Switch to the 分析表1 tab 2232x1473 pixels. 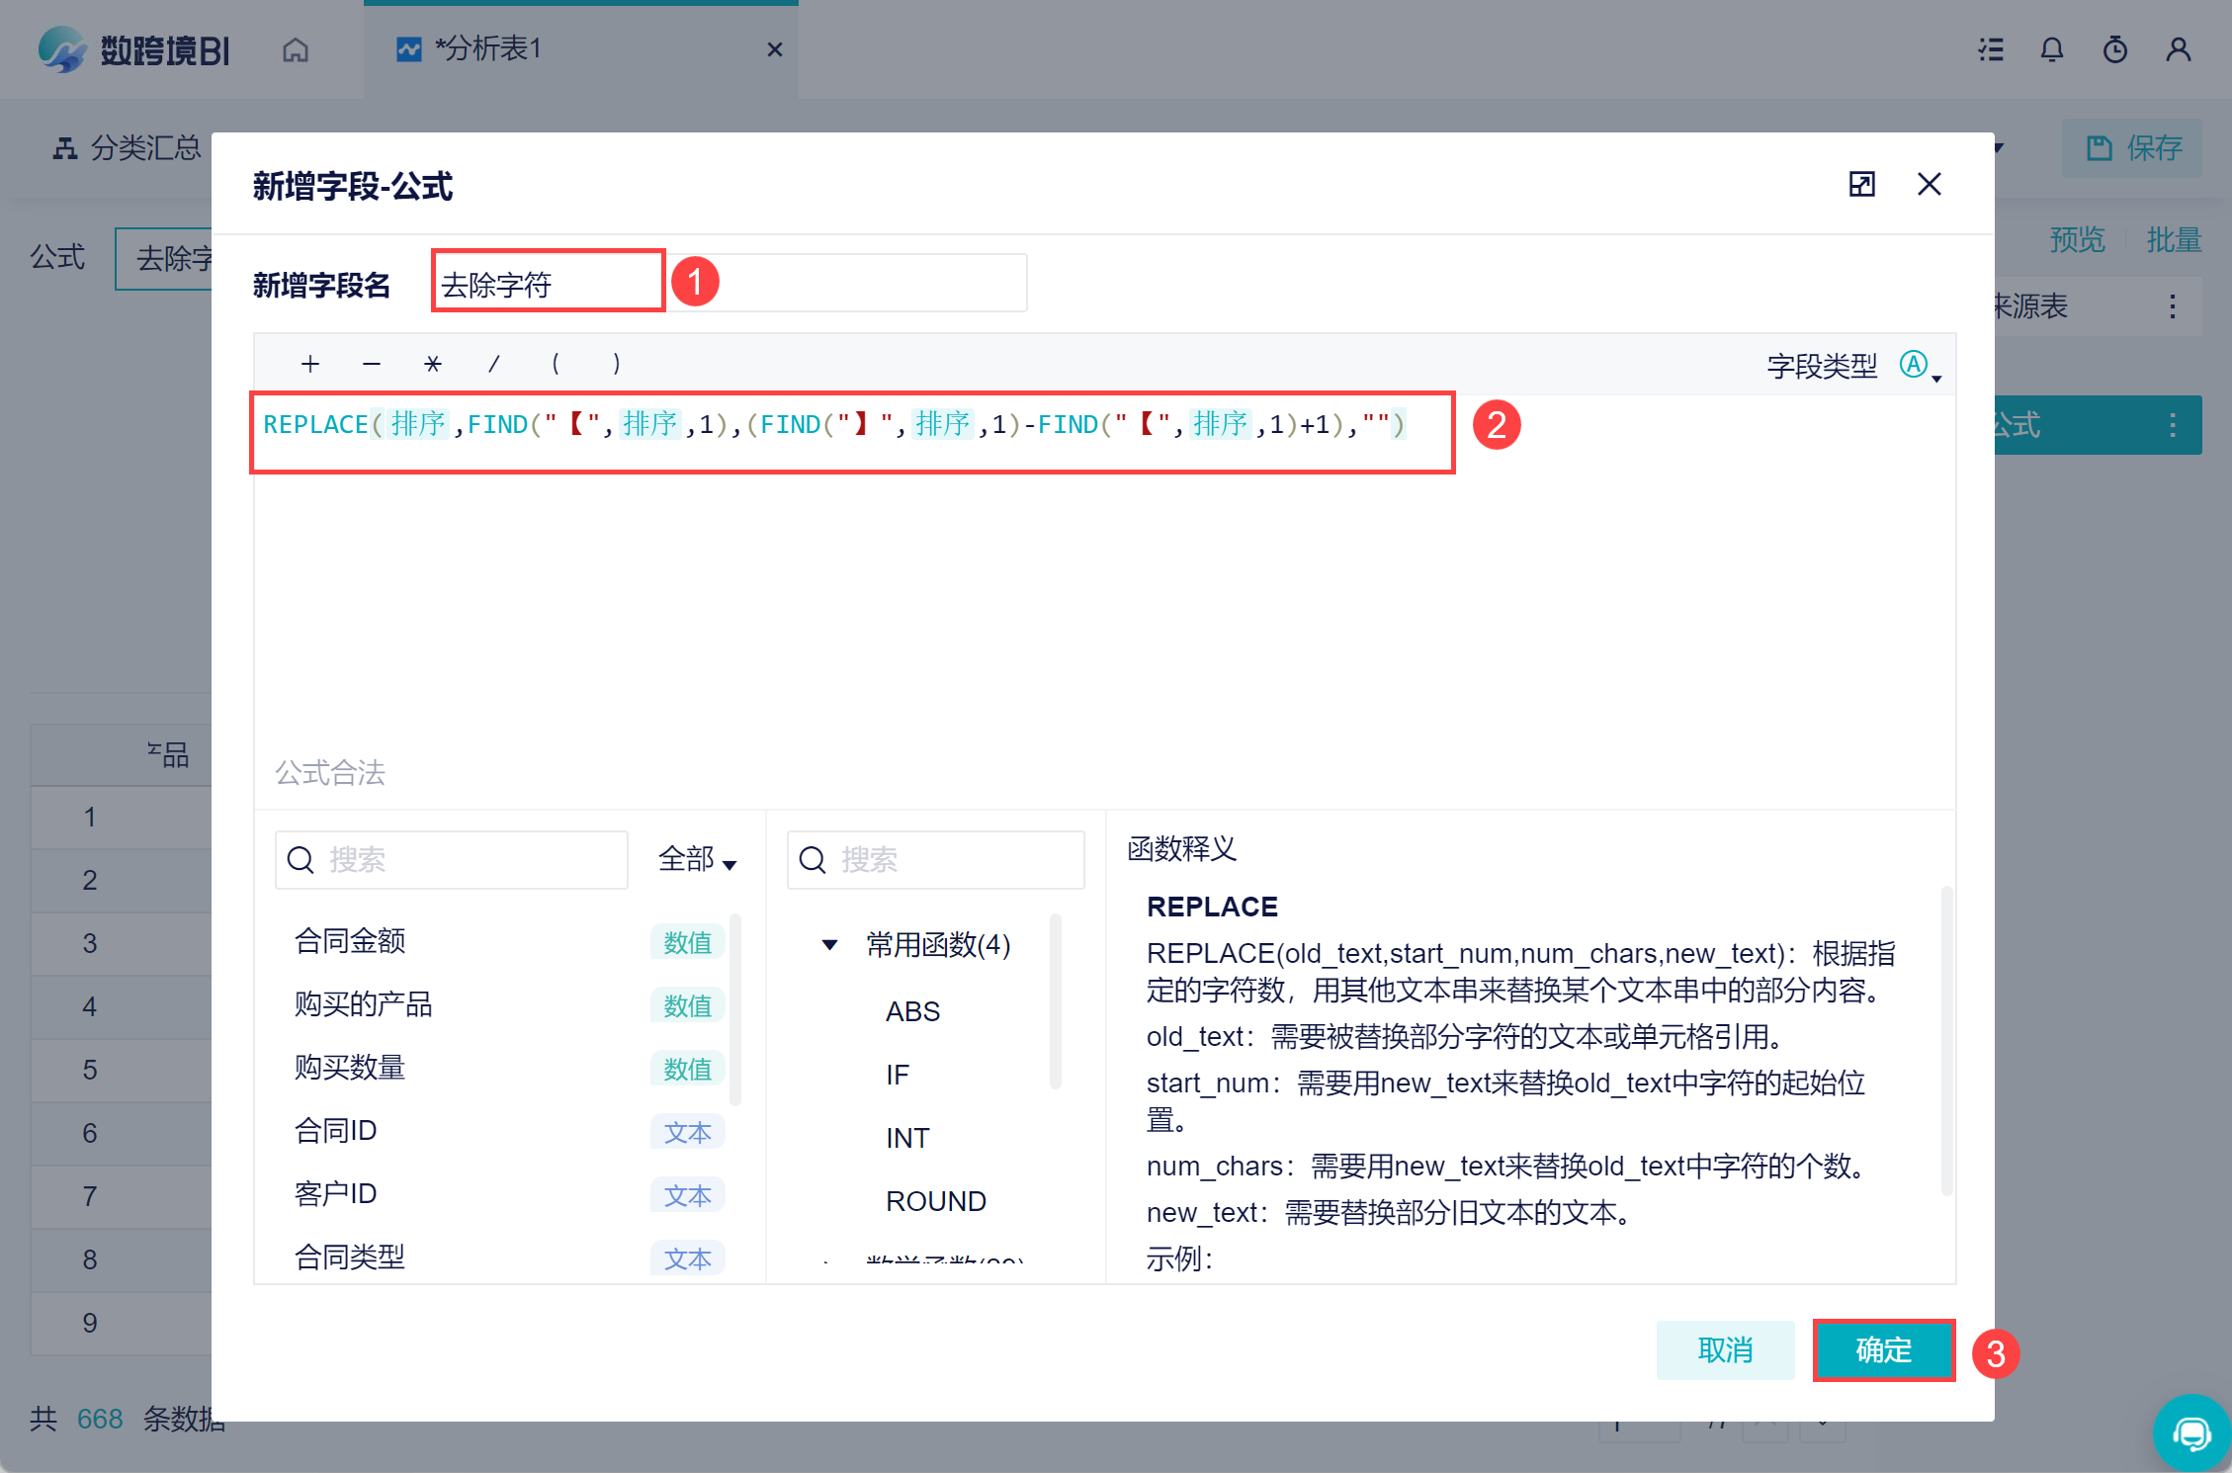point(488,49)
